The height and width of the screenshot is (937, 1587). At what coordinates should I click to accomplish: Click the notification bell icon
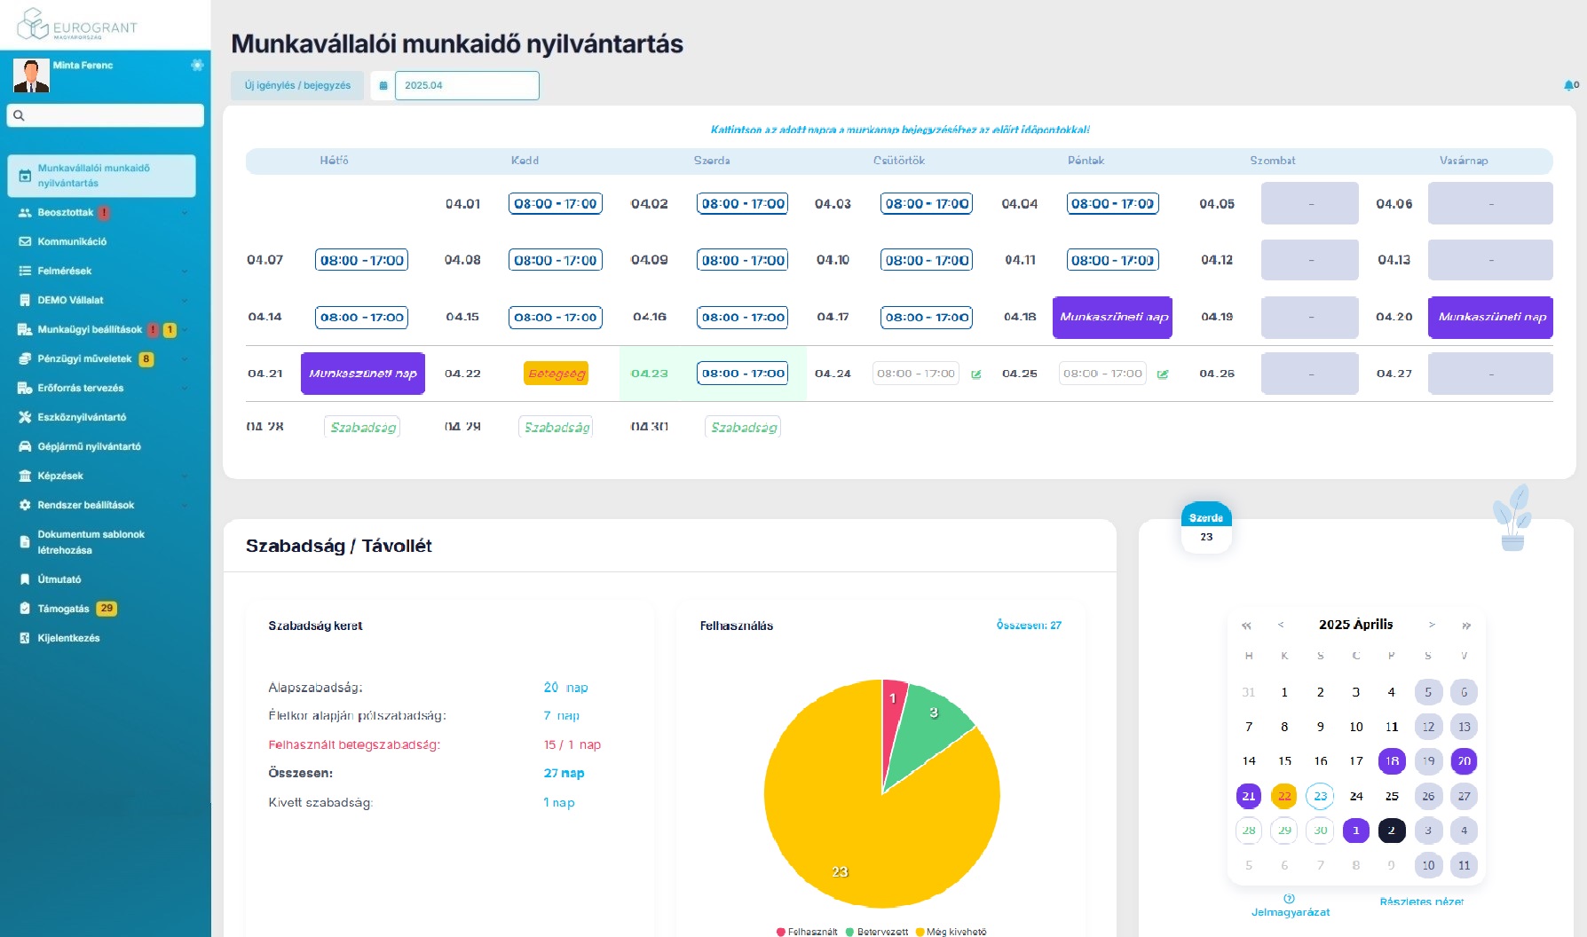[1568, 85]
